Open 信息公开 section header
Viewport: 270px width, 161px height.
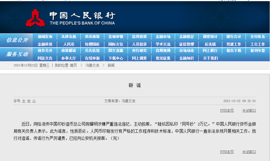tap(17, 40)
